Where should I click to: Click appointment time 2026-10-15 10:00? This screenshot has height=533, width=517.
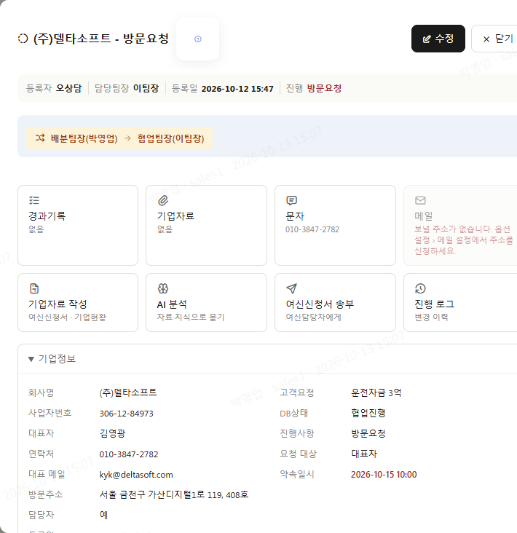[x=384, y=475]
